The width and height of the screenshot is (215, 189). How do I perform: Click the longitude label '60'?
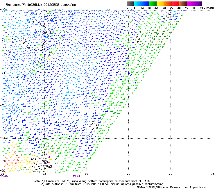click(x=2, y=174)
